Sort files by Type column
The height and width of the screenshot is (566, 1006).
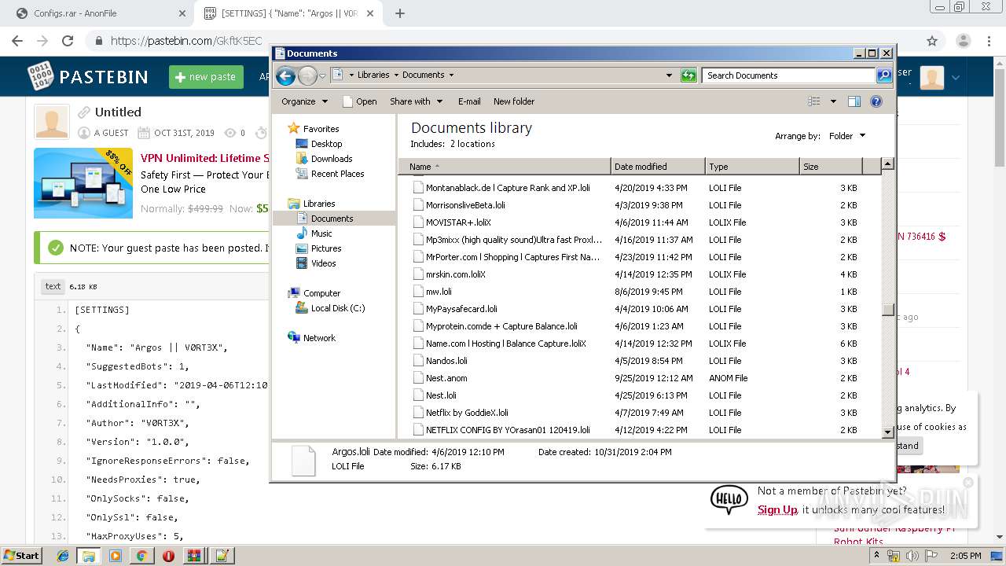[x=752, y=167]
